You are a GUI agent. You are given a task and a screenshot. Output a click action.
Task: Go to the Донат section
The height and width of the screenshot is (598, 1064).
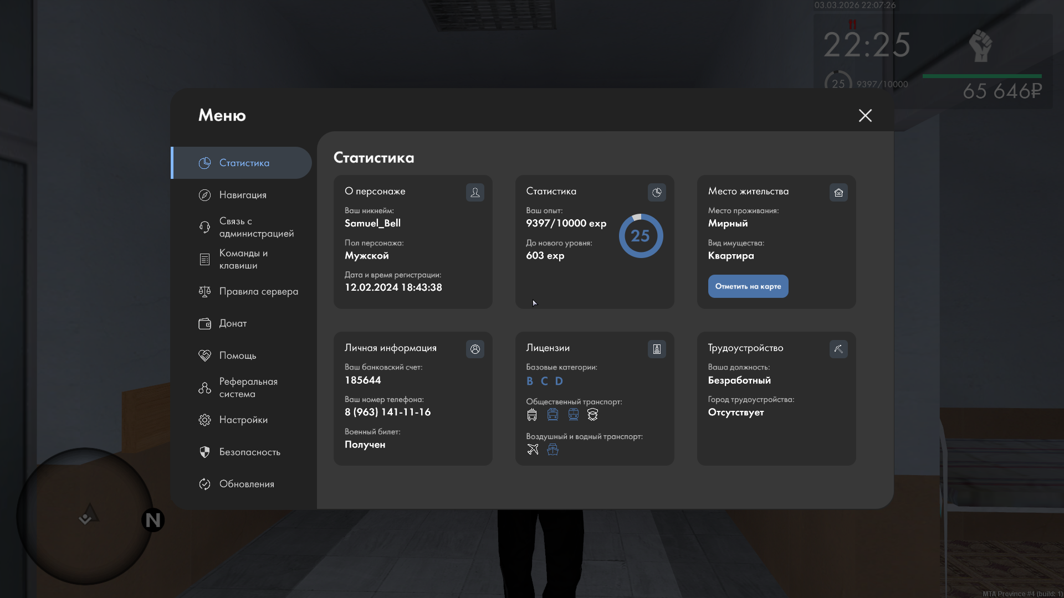click(x=233, y=323)
